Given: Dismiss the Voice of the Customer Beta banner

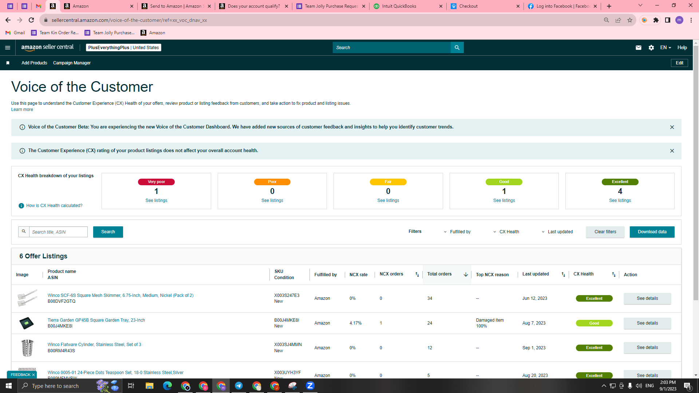Looking at the screenshot, I should [672, 127].
